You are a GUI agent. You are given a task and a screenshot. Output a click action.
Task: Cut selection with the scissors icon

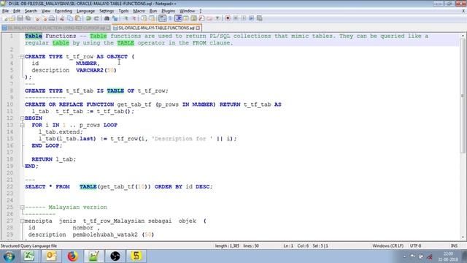(62, 18)
